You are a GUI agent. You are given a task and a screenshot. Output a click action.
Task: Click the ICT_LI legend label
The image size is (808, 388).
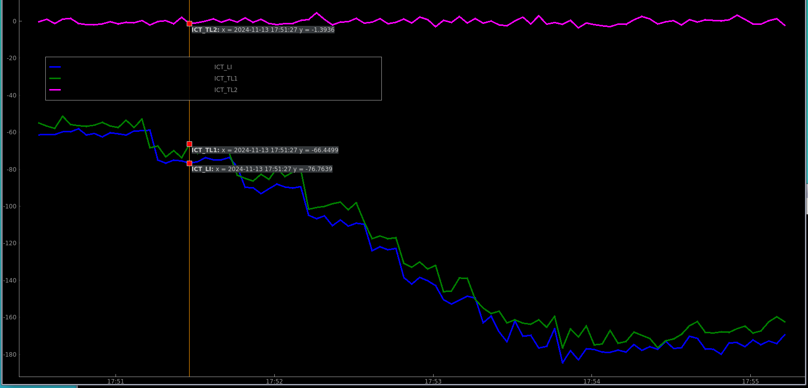(x=223, y=67)
